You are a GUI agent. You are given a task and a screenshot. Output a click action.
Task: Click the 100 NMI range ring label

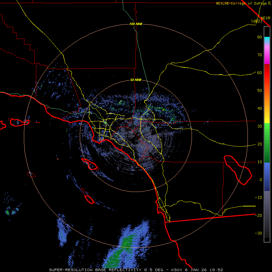tap(136, 24)
